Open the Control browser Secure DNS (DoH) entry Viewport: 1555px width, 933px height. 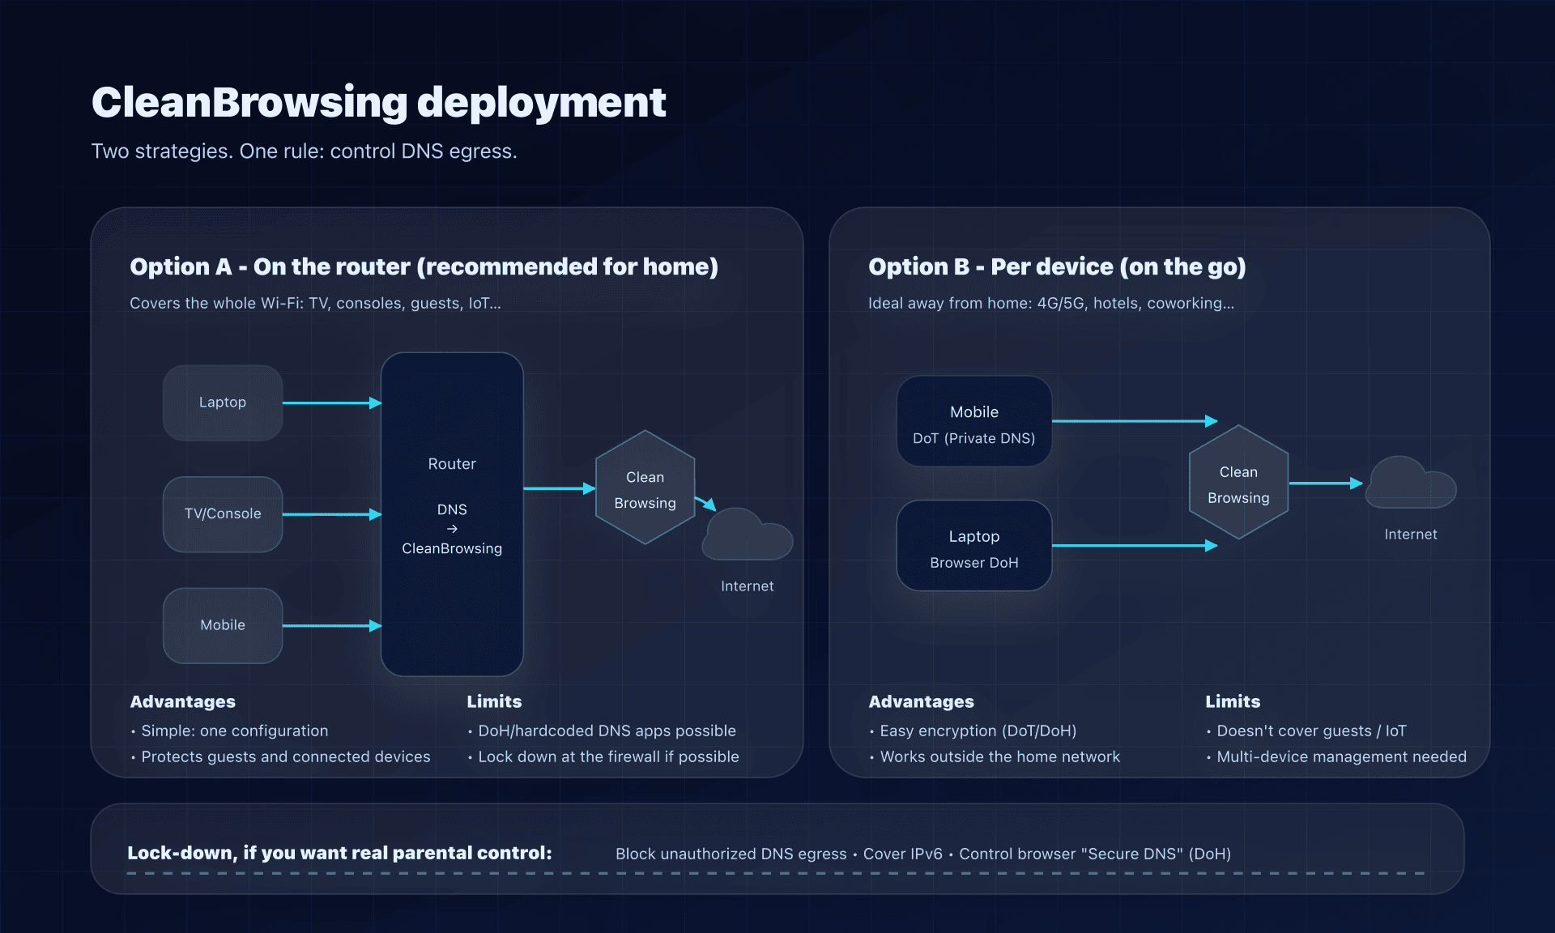(1095, 854)
